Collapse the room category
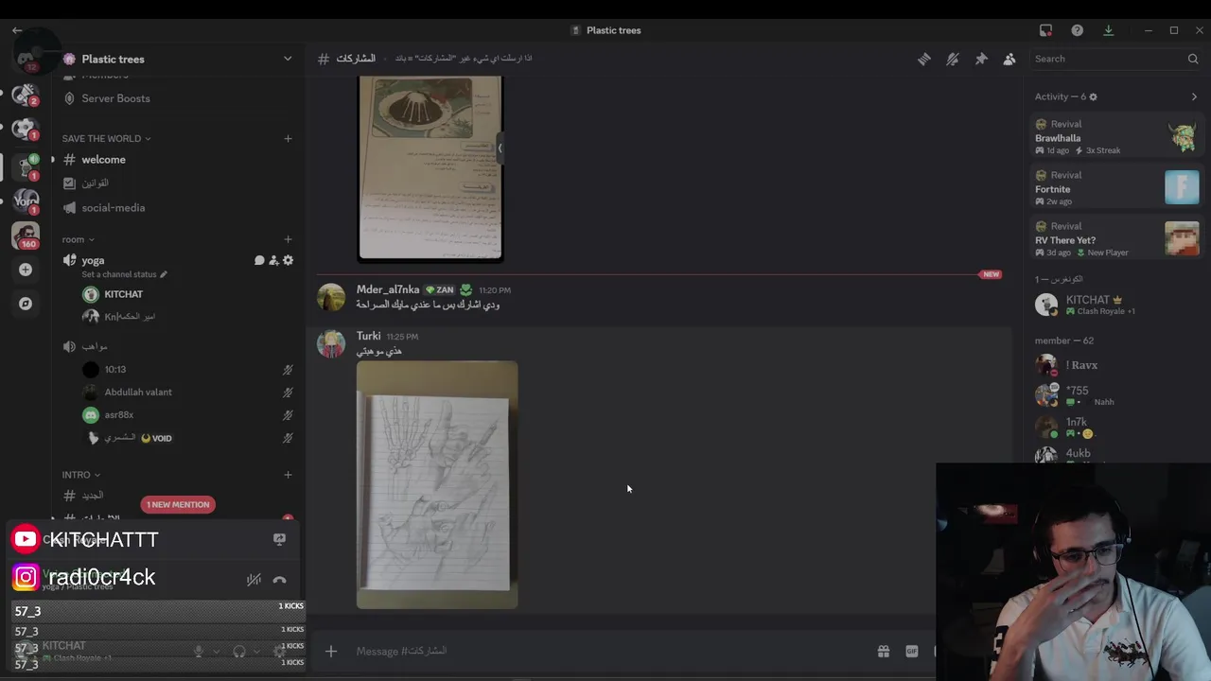Image resolution: width=1211 pixels, height=681 pixels. pyautogui.click(x=91, y=239)
